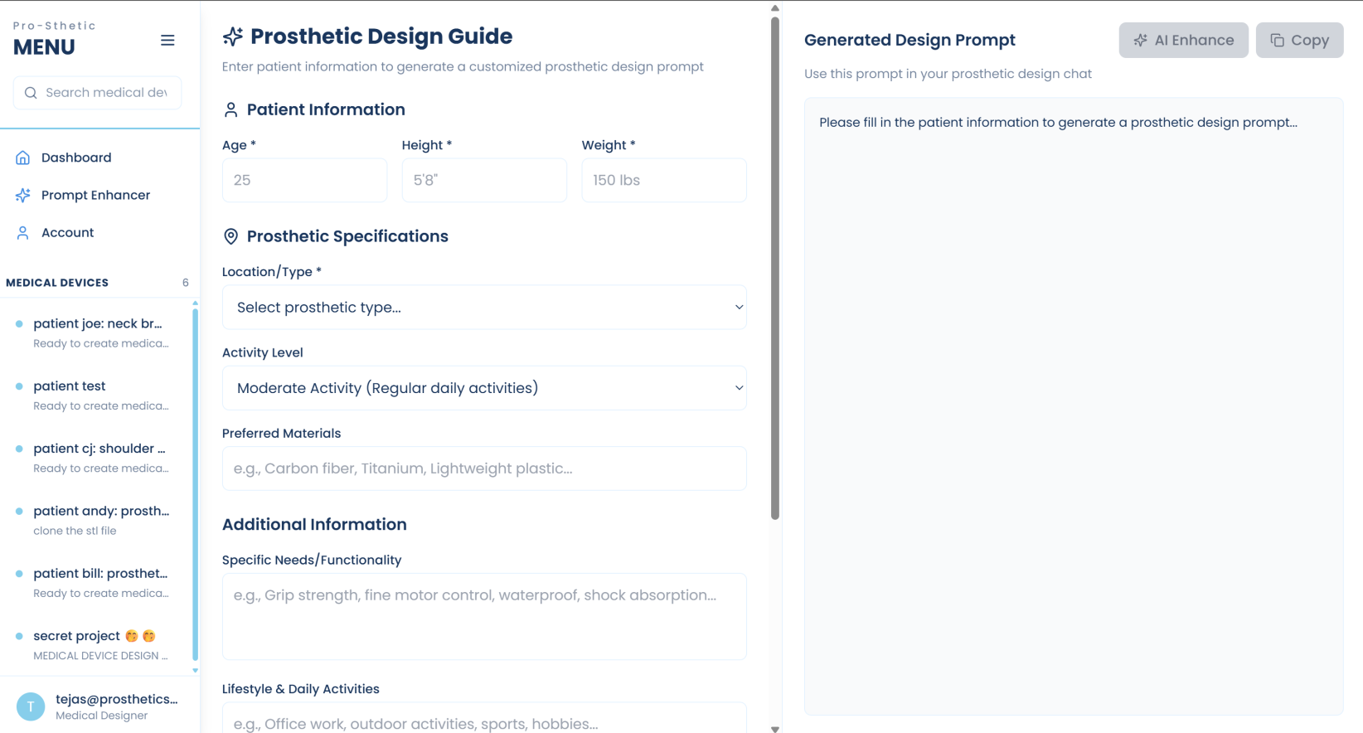The width and height of the screenshot is (1363, 733).
Task: Click the AI Enhance button
Action: (1183, 41)
